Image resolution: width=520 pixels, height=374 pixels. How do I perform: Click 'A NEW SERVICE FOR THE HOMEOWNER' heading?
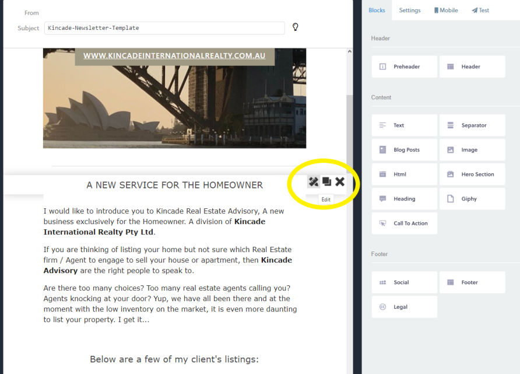point(175,185)
